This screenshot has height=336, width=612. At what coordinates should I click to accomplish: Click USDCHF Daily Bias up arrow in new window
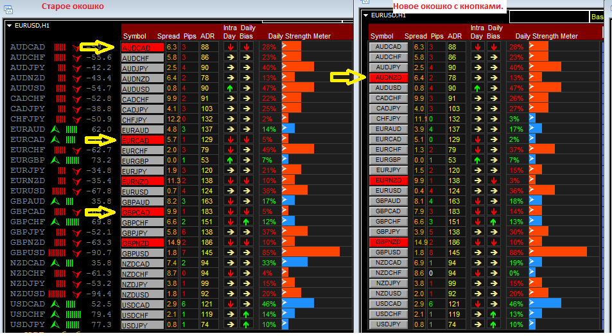[494, 314]
